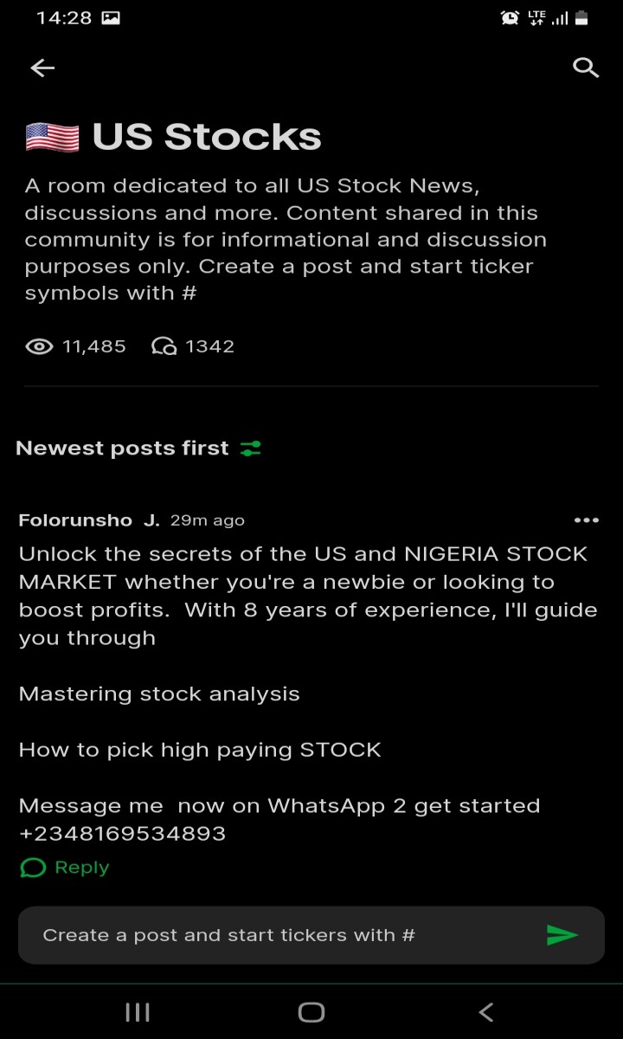623x1039 pixels.
Task: Tap the US Stocks room title
Action: point(207,137)
